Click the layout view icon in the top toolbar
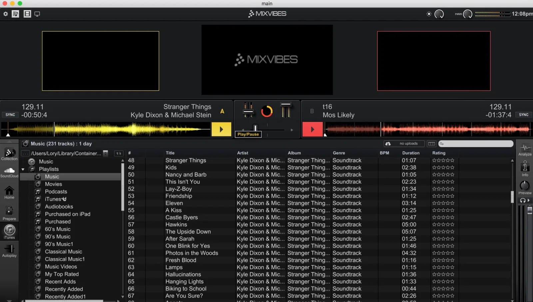Image resolution: width=533 pixels, height=302 pixels. coord(27,14)
